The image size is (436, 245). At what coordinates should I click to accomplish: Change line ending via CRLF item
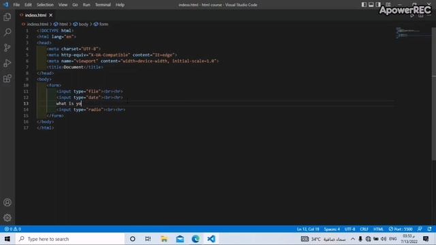coord(364,229)
